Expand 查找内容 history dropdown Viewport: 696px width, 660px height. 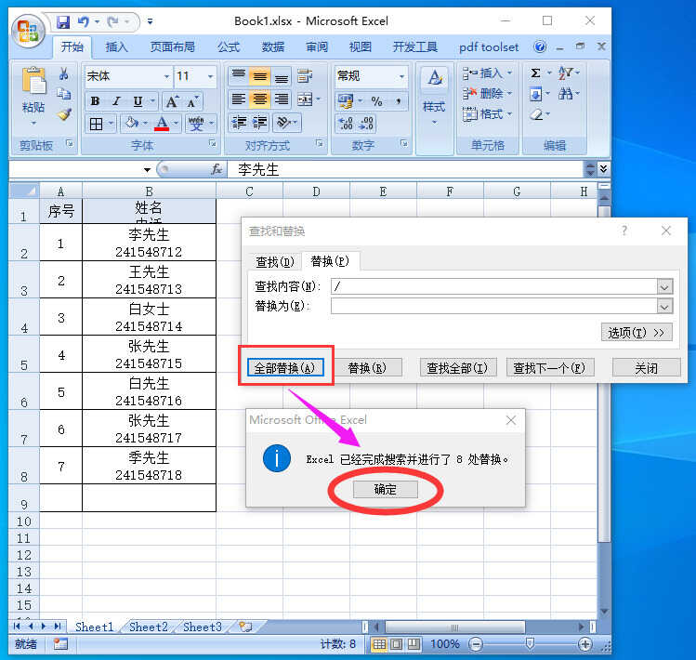point(664,287)
